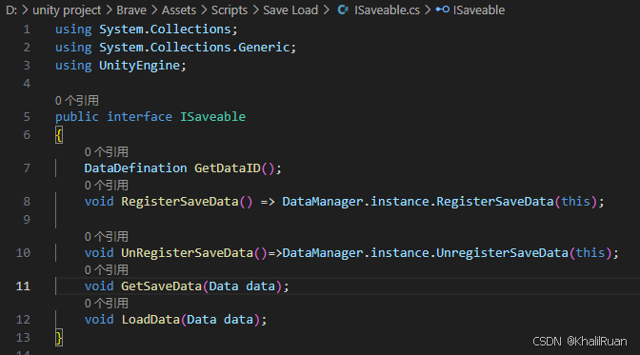The height and width of the screenshot is (355, 640).
Task: Open the 'Assets' breadcrumb folder
Action: (x=179, y=10)
